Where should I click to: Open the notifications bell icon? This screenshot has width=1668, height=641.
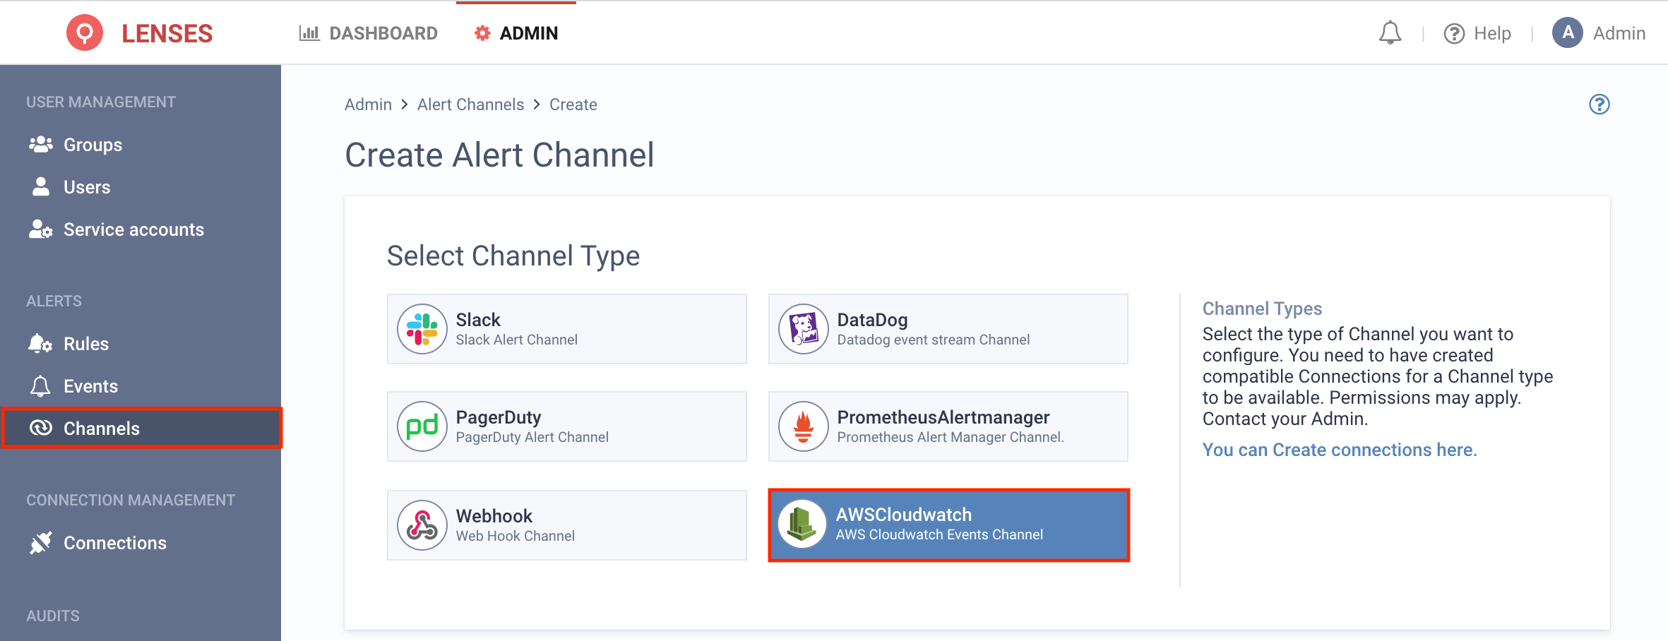[x=1390, y=33]
